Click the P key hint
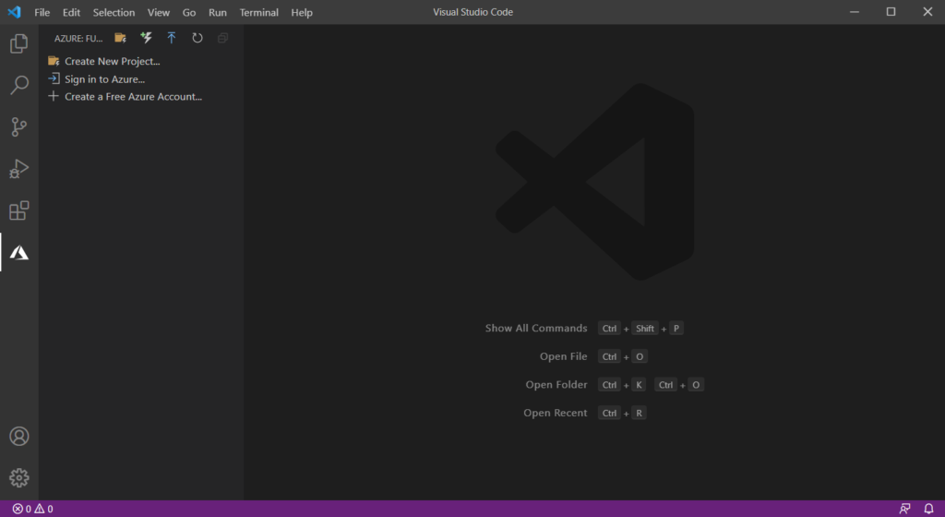 [x=676, y=329]
